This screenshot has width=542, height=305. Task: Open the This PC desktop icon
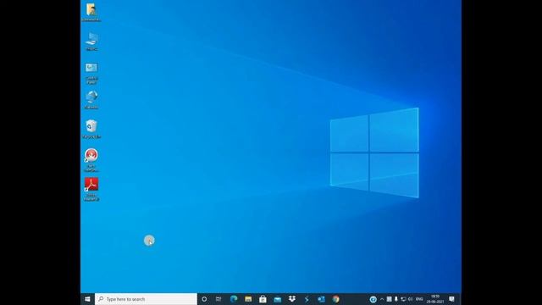(91, 42)
